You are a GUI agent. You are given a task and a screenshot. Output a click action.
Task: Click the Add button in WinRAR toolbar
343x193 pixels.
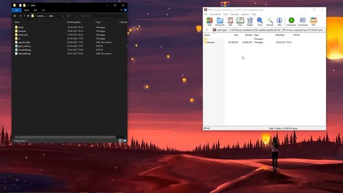(210, 21)
